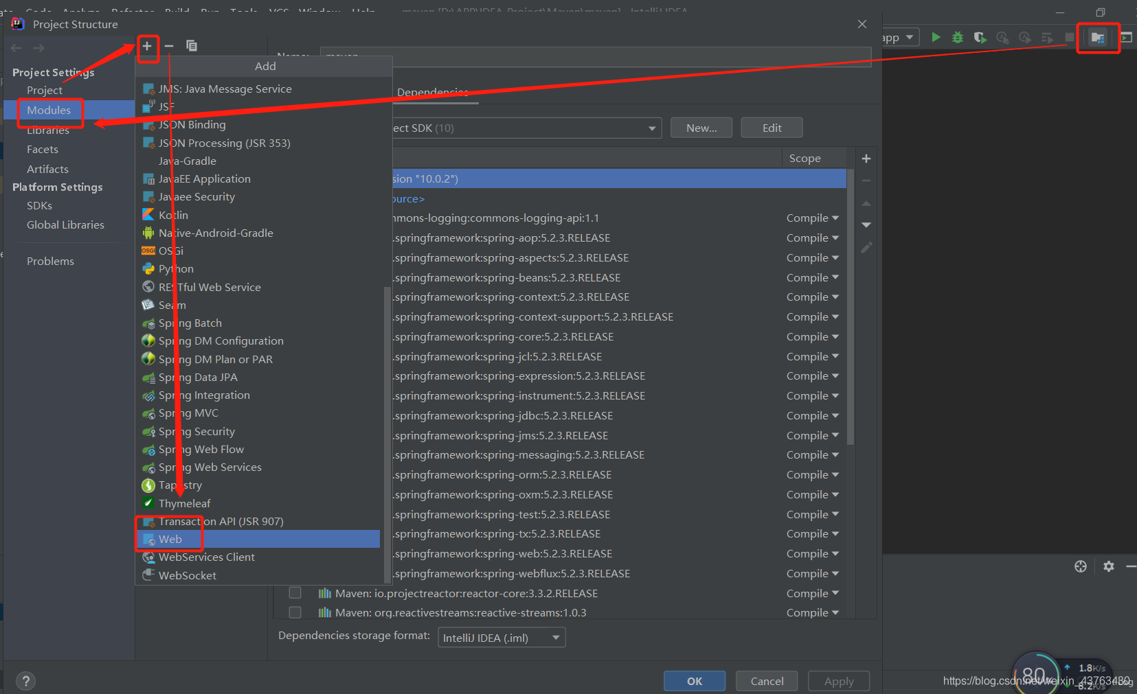The width and height of the screenshot is (1137, 694).
Task: Tick checkbox for reactor-core Maven library
Action: pos(295,593)
